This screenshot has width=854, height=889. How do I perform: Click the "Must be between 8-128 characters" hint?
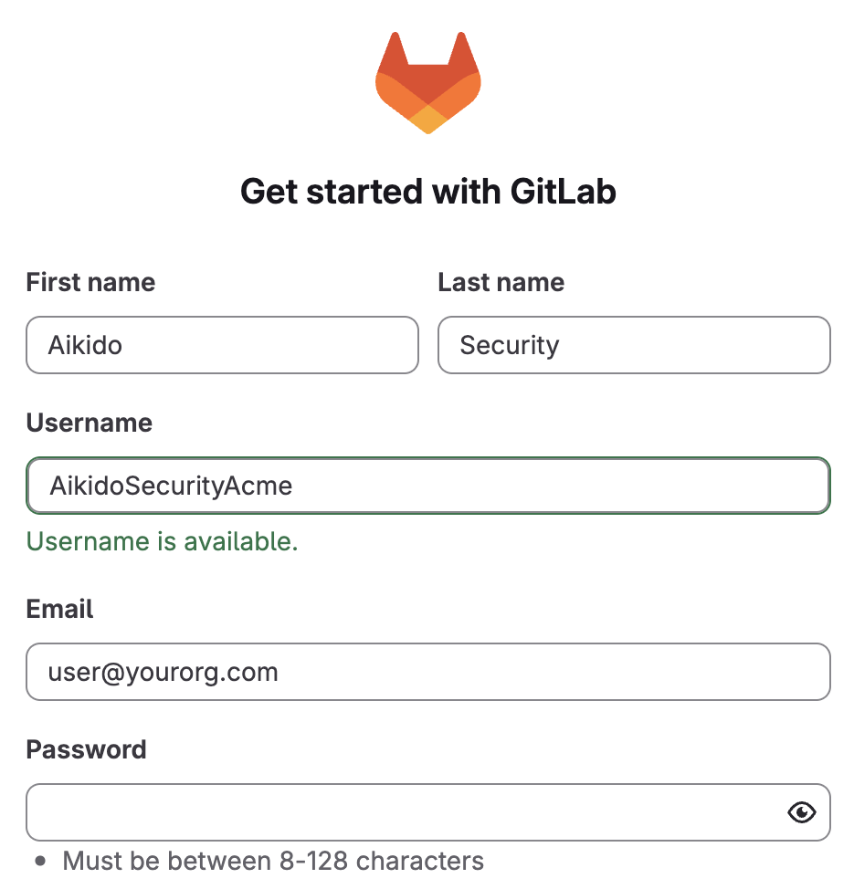(273, 861)
